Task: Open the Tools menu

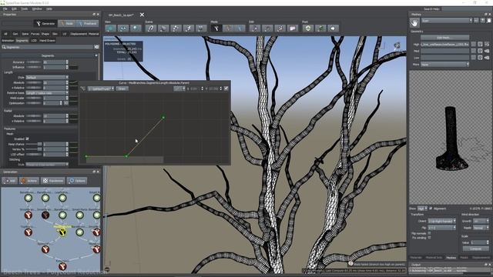Action: pyautogui.click(x=24, y=9)
